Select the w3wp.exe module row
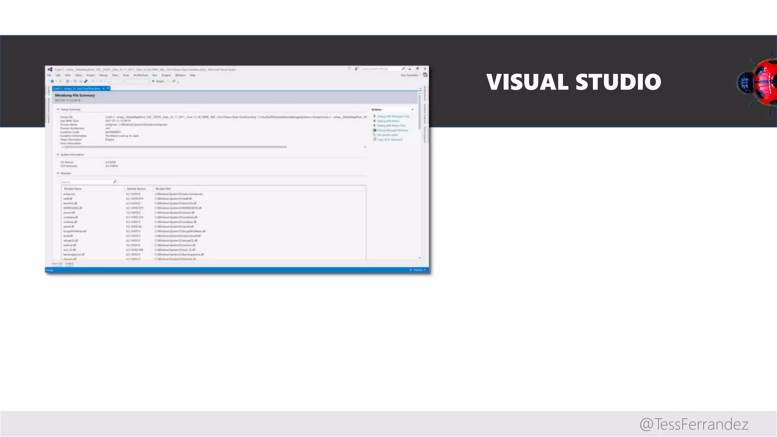Image resolution: width=777 pixels, height=437 pixels. pos(214,194)
